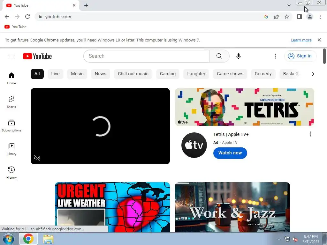
Task: Click the Apple TV channel avatar
Action: click(194, 145)
